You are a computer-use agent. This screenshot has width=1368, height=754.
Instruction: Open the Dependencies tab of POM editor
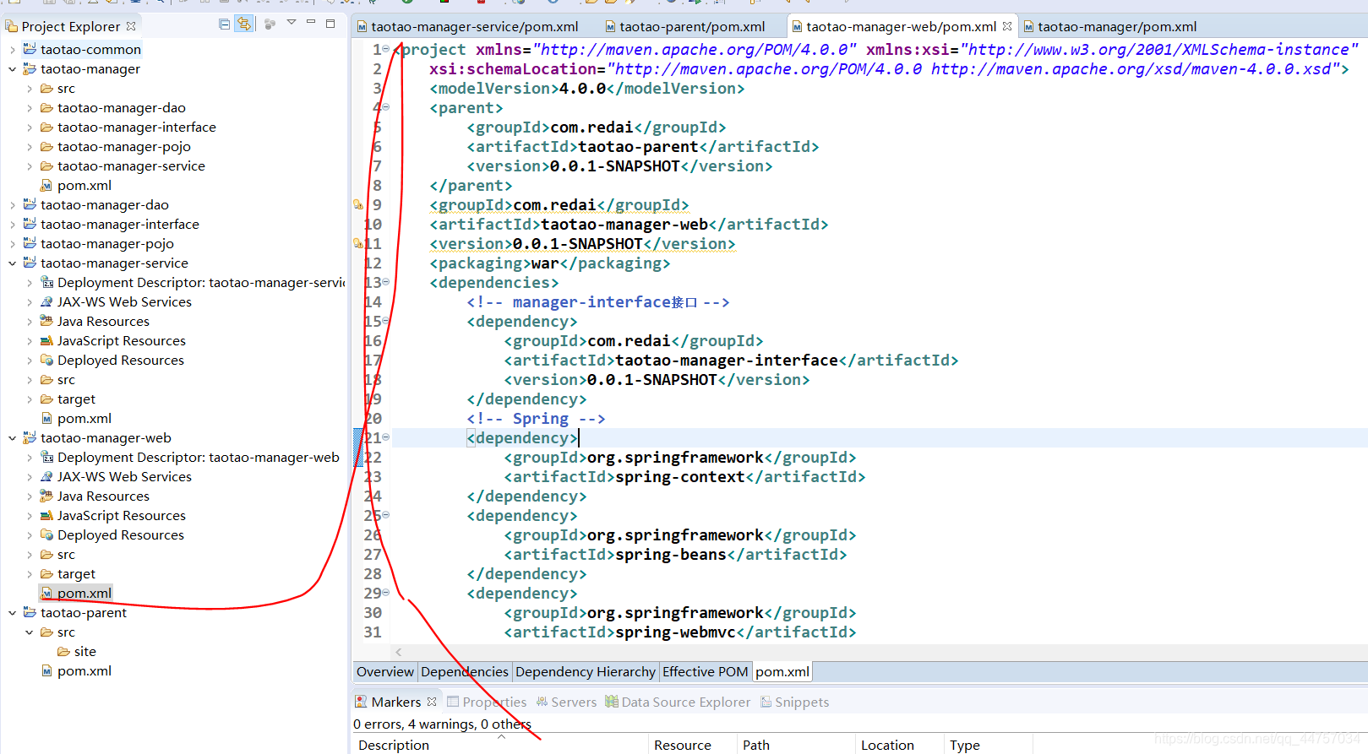pyautogui.click(x=464, y=672)
